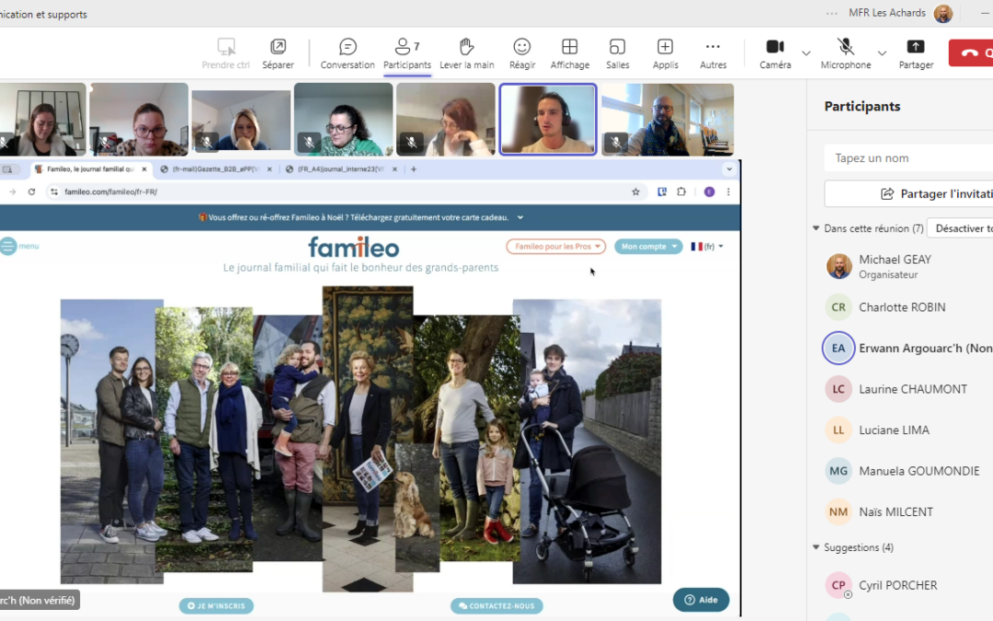Click the site info icon in address bar
The height and width of the screenshot is (621, 993).
54,191
